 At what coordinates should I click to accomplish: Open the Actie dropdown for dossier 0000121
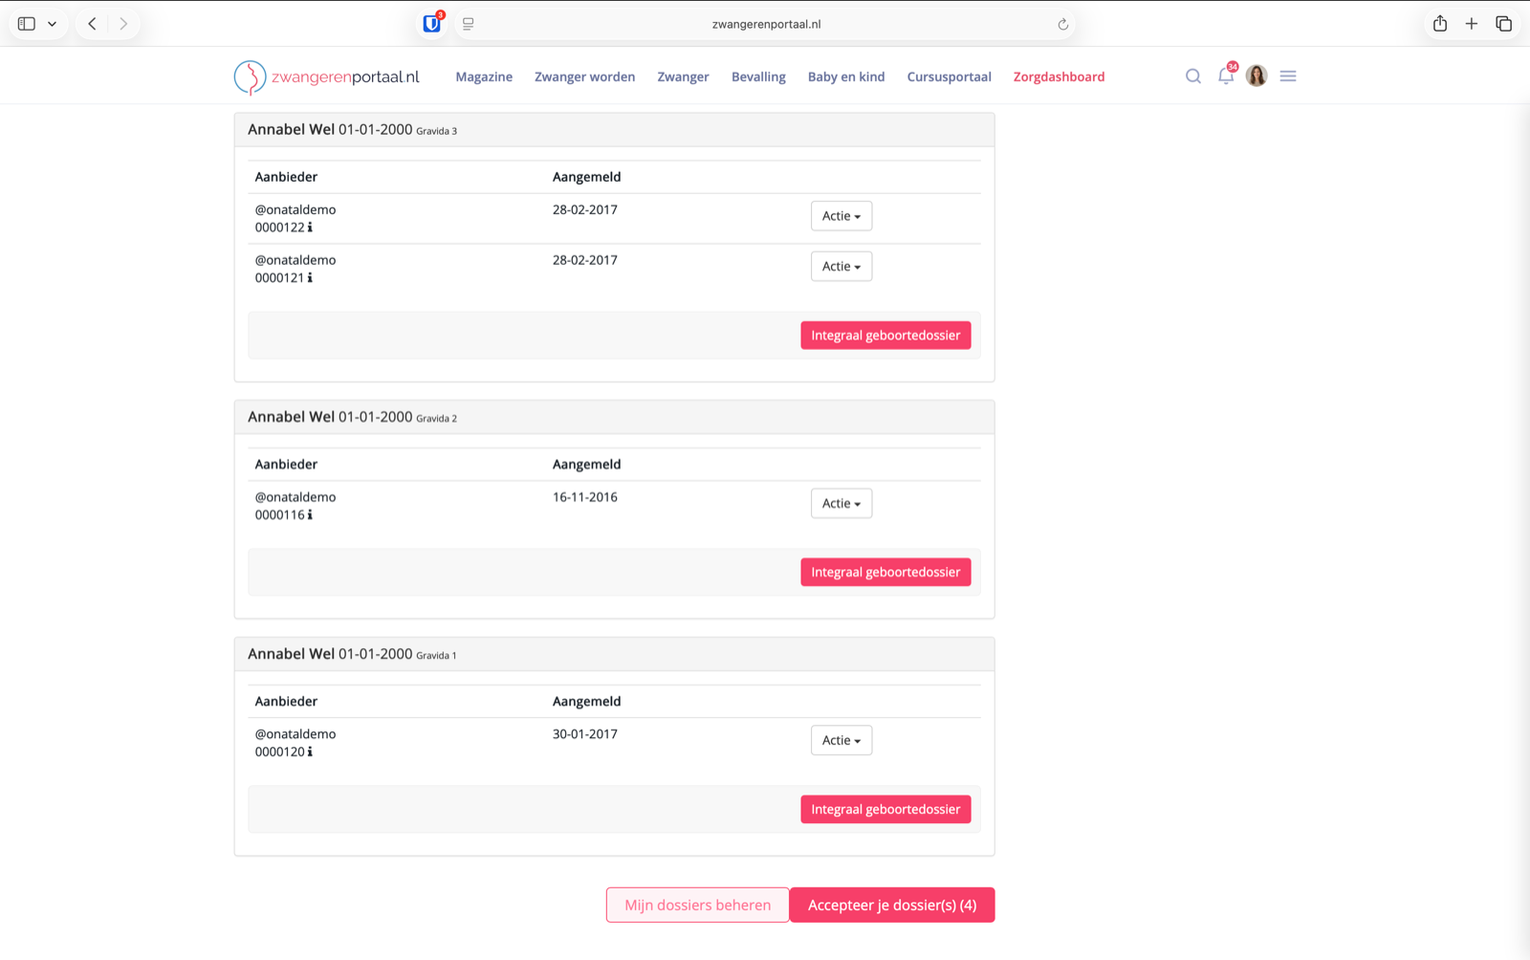[841, 267]
